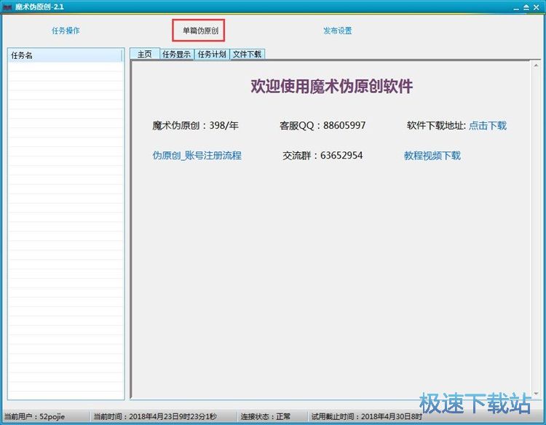Click the first empty row in task list
The height and width of the screenshot is (425, 546).
pos(66,67)
